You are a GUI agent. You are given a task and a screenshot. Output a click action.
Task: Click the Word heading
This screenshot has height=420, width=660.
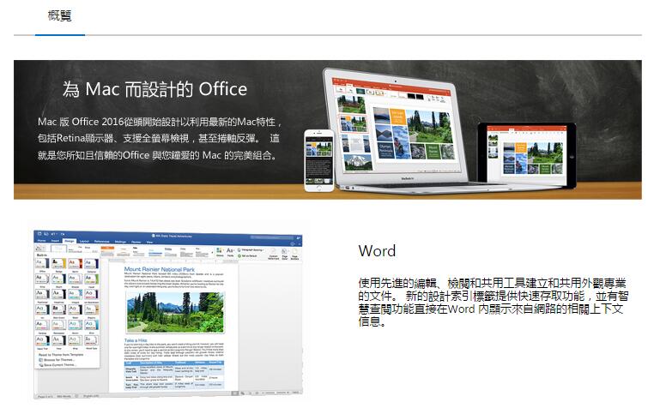pos(377,251)
